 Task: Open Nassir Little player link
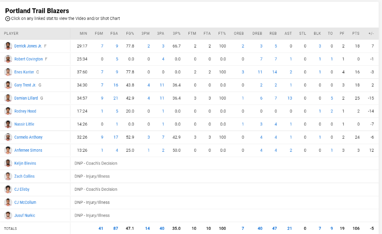point(24,124)
